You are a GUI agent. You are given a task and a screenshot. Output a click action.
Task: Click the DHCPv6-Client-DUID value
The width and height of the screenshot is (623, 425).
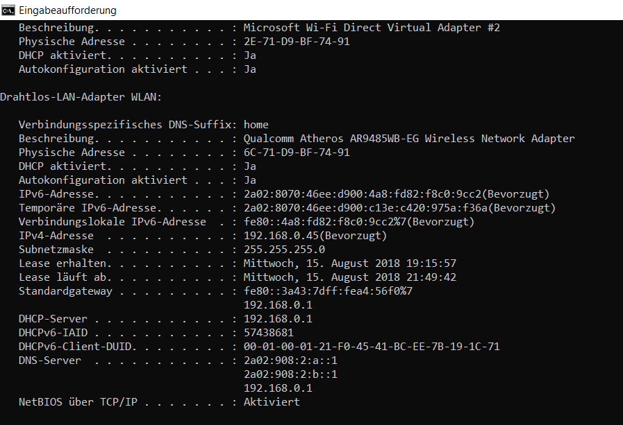click(371, 347)
